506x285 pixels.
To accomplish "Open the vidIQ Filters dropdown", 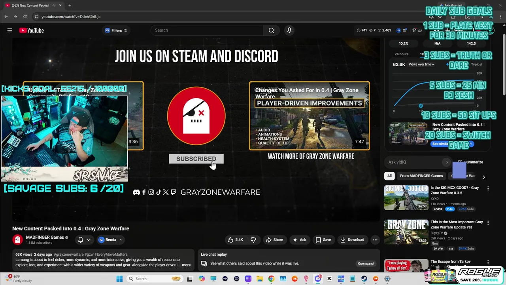I will coord(116,30).
